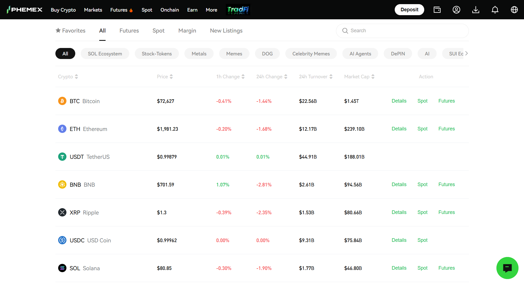Image resolution: width=524 pixels, height=284 pixels.
Task: Filter by Metals category
Action: click(199, 53)
